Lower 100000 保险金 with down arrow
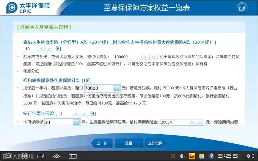Screen dimensions: 258x161 [153, 57]
